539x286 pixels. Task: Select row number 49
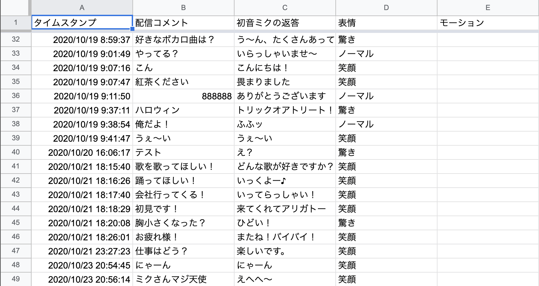point(16,279)
